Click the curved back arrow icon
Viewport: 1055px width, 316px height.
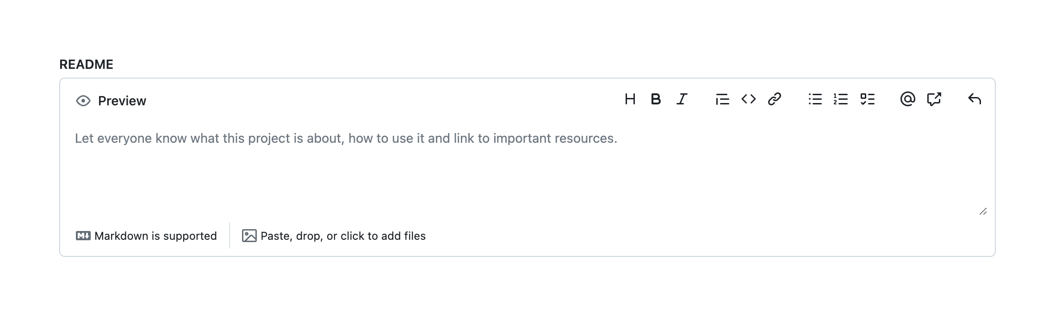(974, 99)
